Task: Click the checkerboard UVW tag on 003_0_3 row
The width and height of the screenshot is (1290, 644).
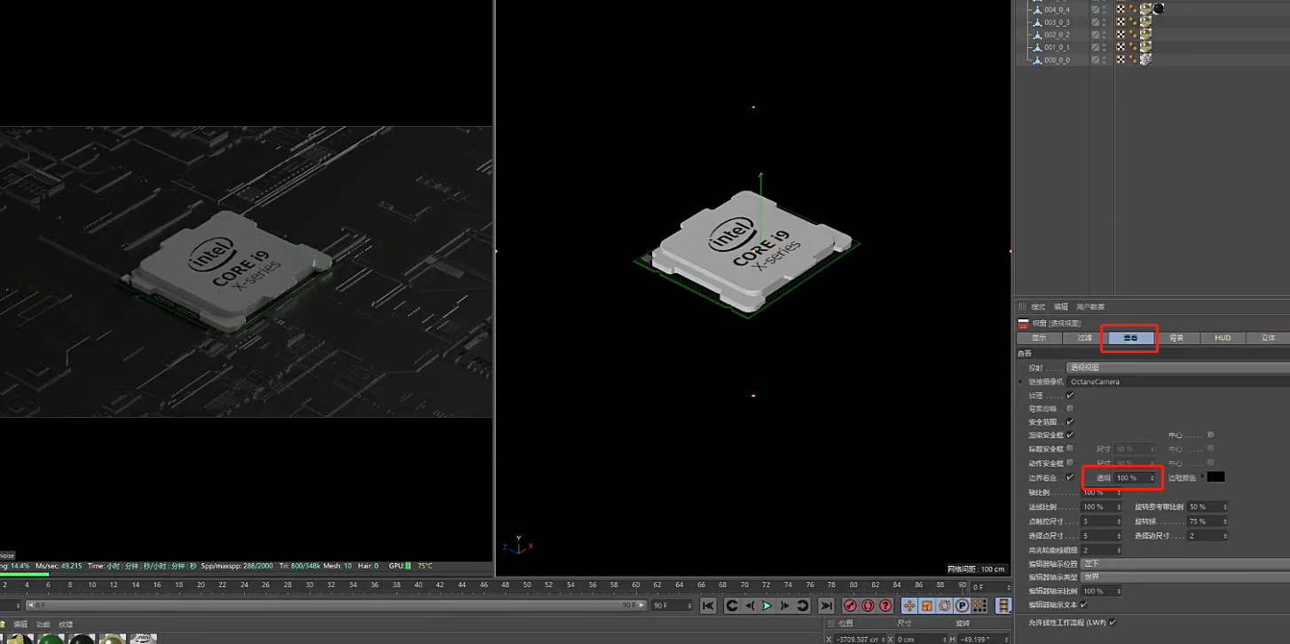Action: (1121, 21)
